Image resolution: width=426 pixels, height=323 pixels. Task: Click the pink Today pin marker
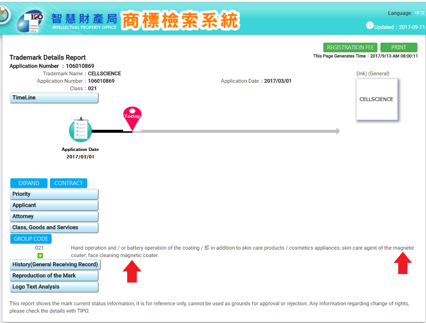132,118
